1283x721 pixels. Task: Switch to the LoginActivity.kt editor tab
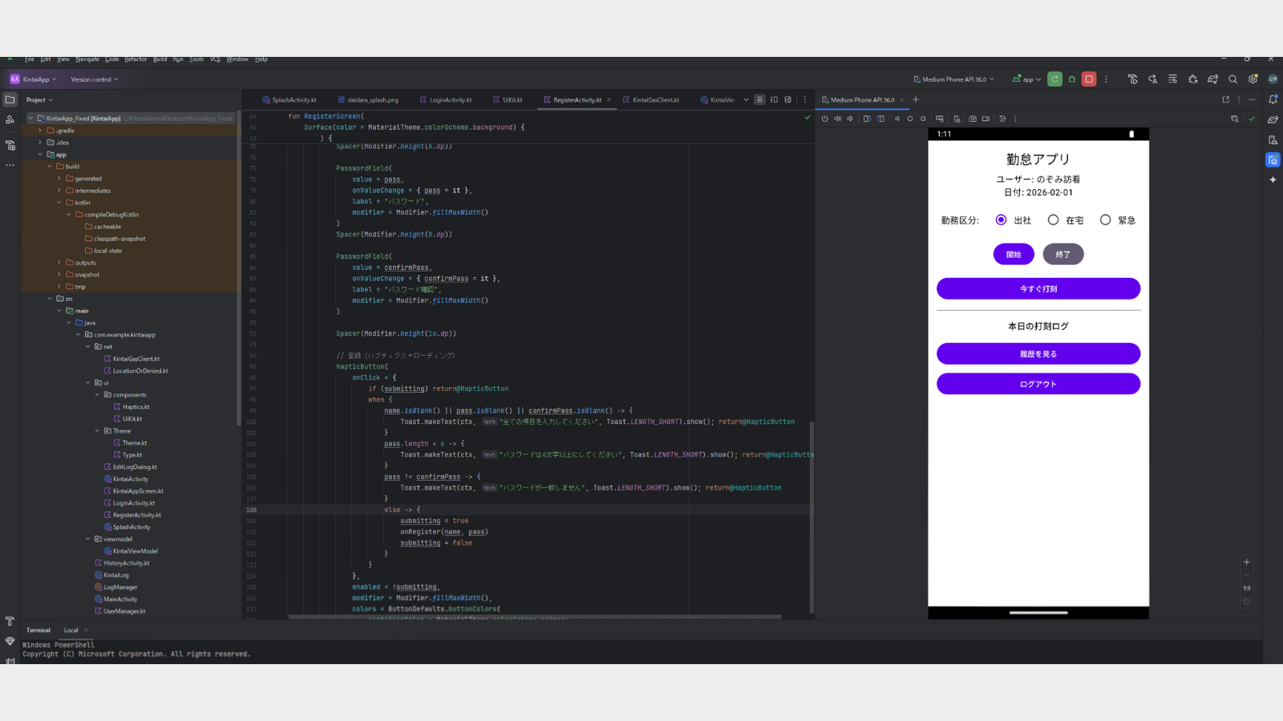pos(450,100)
